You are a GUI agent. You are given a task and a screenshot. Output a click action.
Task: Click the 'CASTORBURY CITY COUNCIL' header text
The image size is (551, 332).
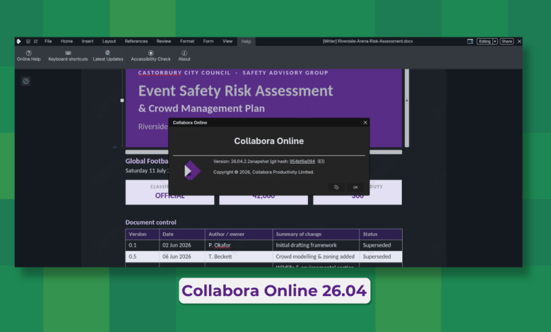pyautogui.click(x=184, y=73)
